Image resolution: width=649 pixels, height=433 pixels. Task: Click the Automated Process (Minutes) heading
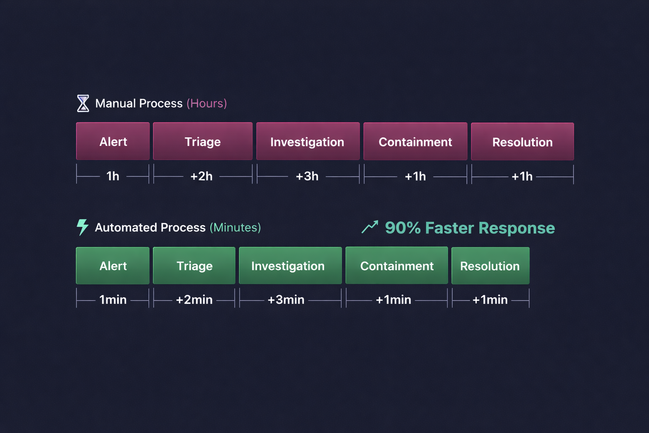[x=177, y=227]
